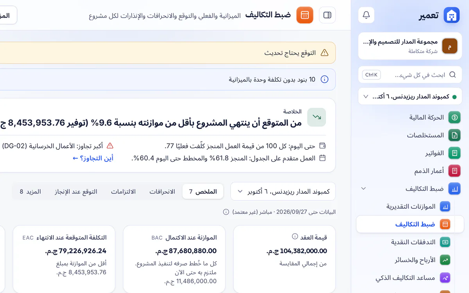Open the notifications bell
469x293 pixels.
[x=366, y=15]
